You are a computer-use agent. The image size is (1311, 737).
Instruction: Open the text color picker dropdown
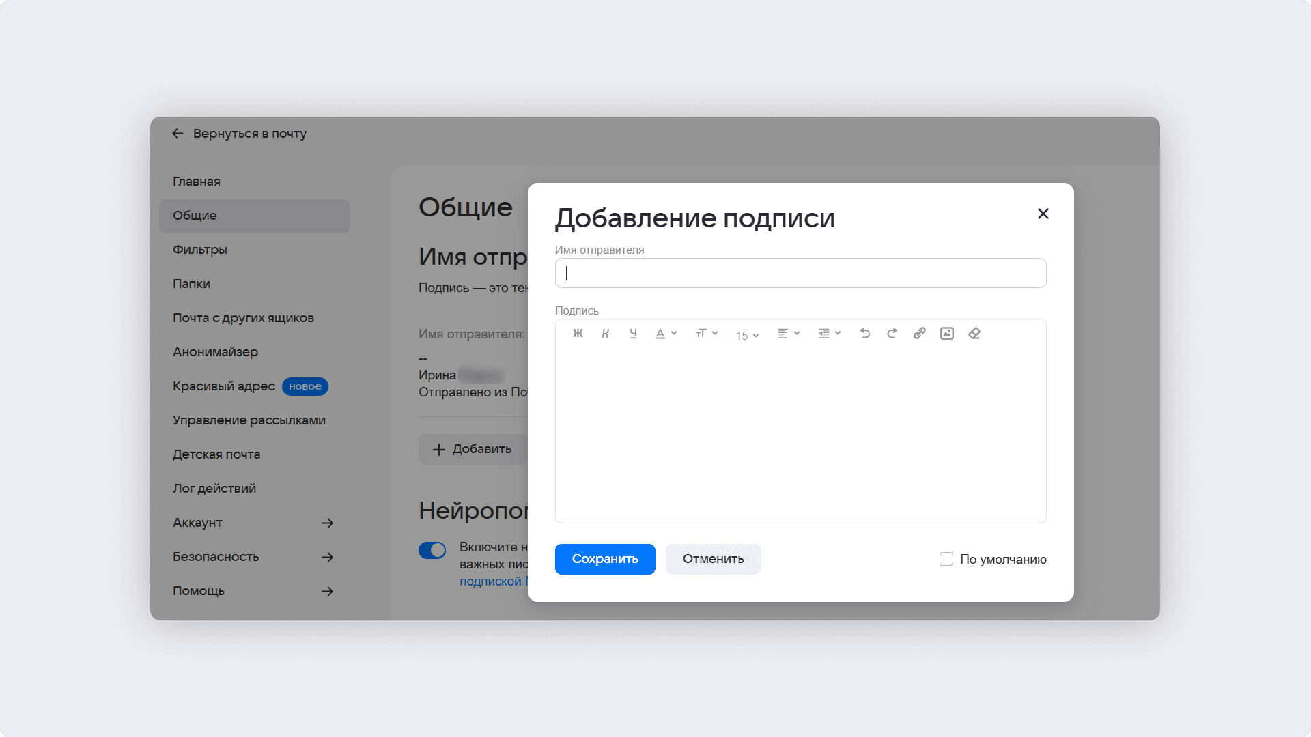(x=666, y=334)
